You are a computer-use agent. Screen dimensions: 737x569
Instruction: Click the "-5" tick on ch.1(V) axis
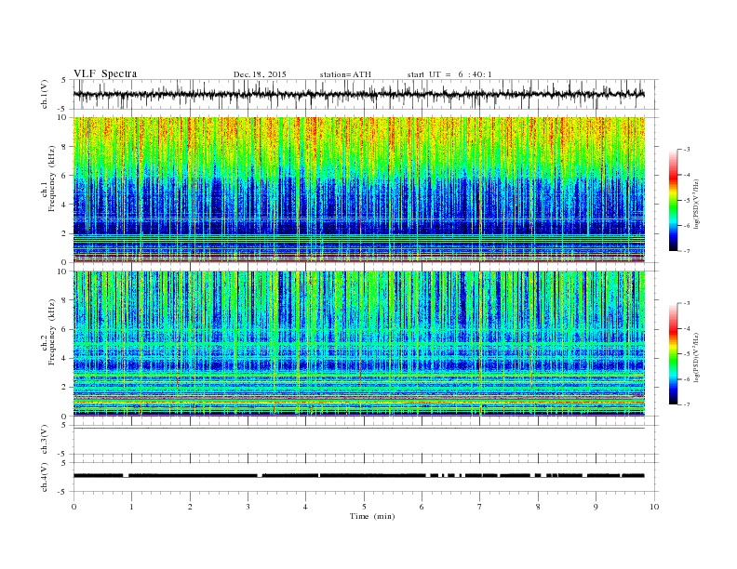point(63,109)
